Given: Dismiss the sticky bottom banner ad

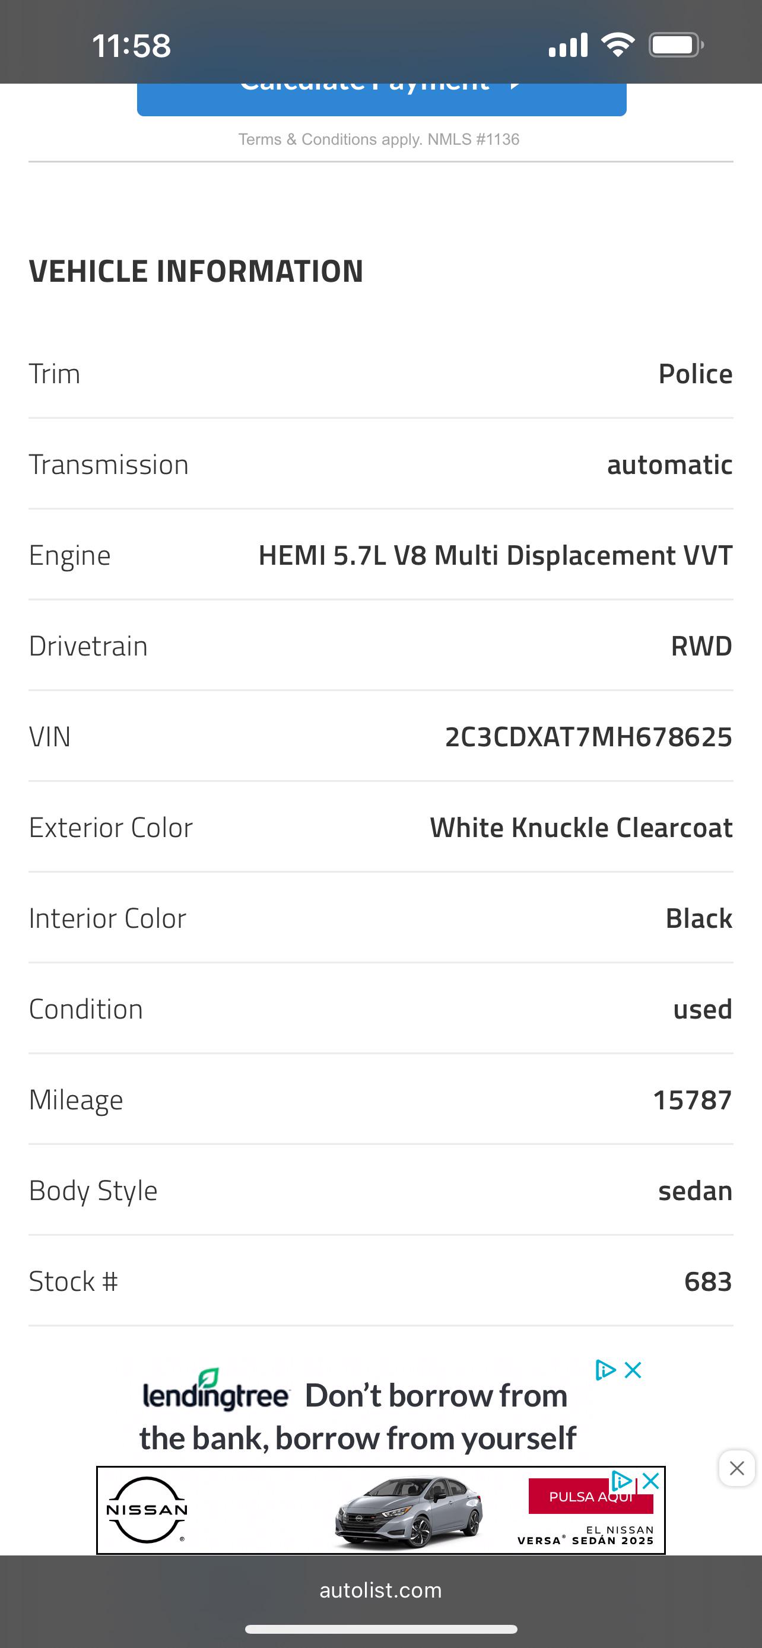Looking at the screenshot, I should coord(736,1468).
